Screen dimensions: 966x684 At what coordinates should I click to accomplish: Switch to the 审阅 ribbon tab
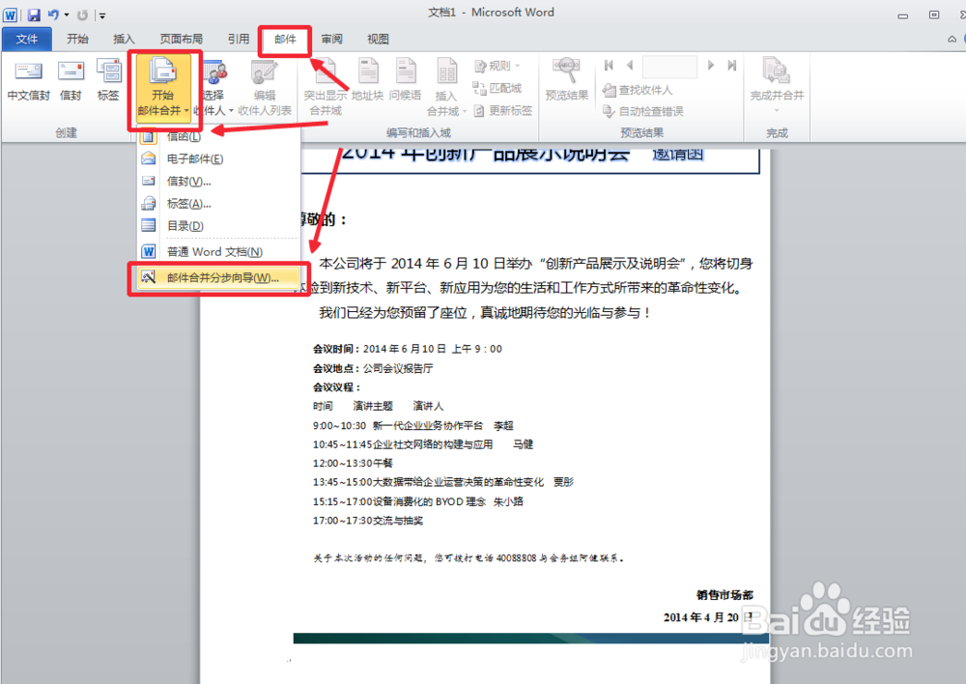click(x=332, y=39)
